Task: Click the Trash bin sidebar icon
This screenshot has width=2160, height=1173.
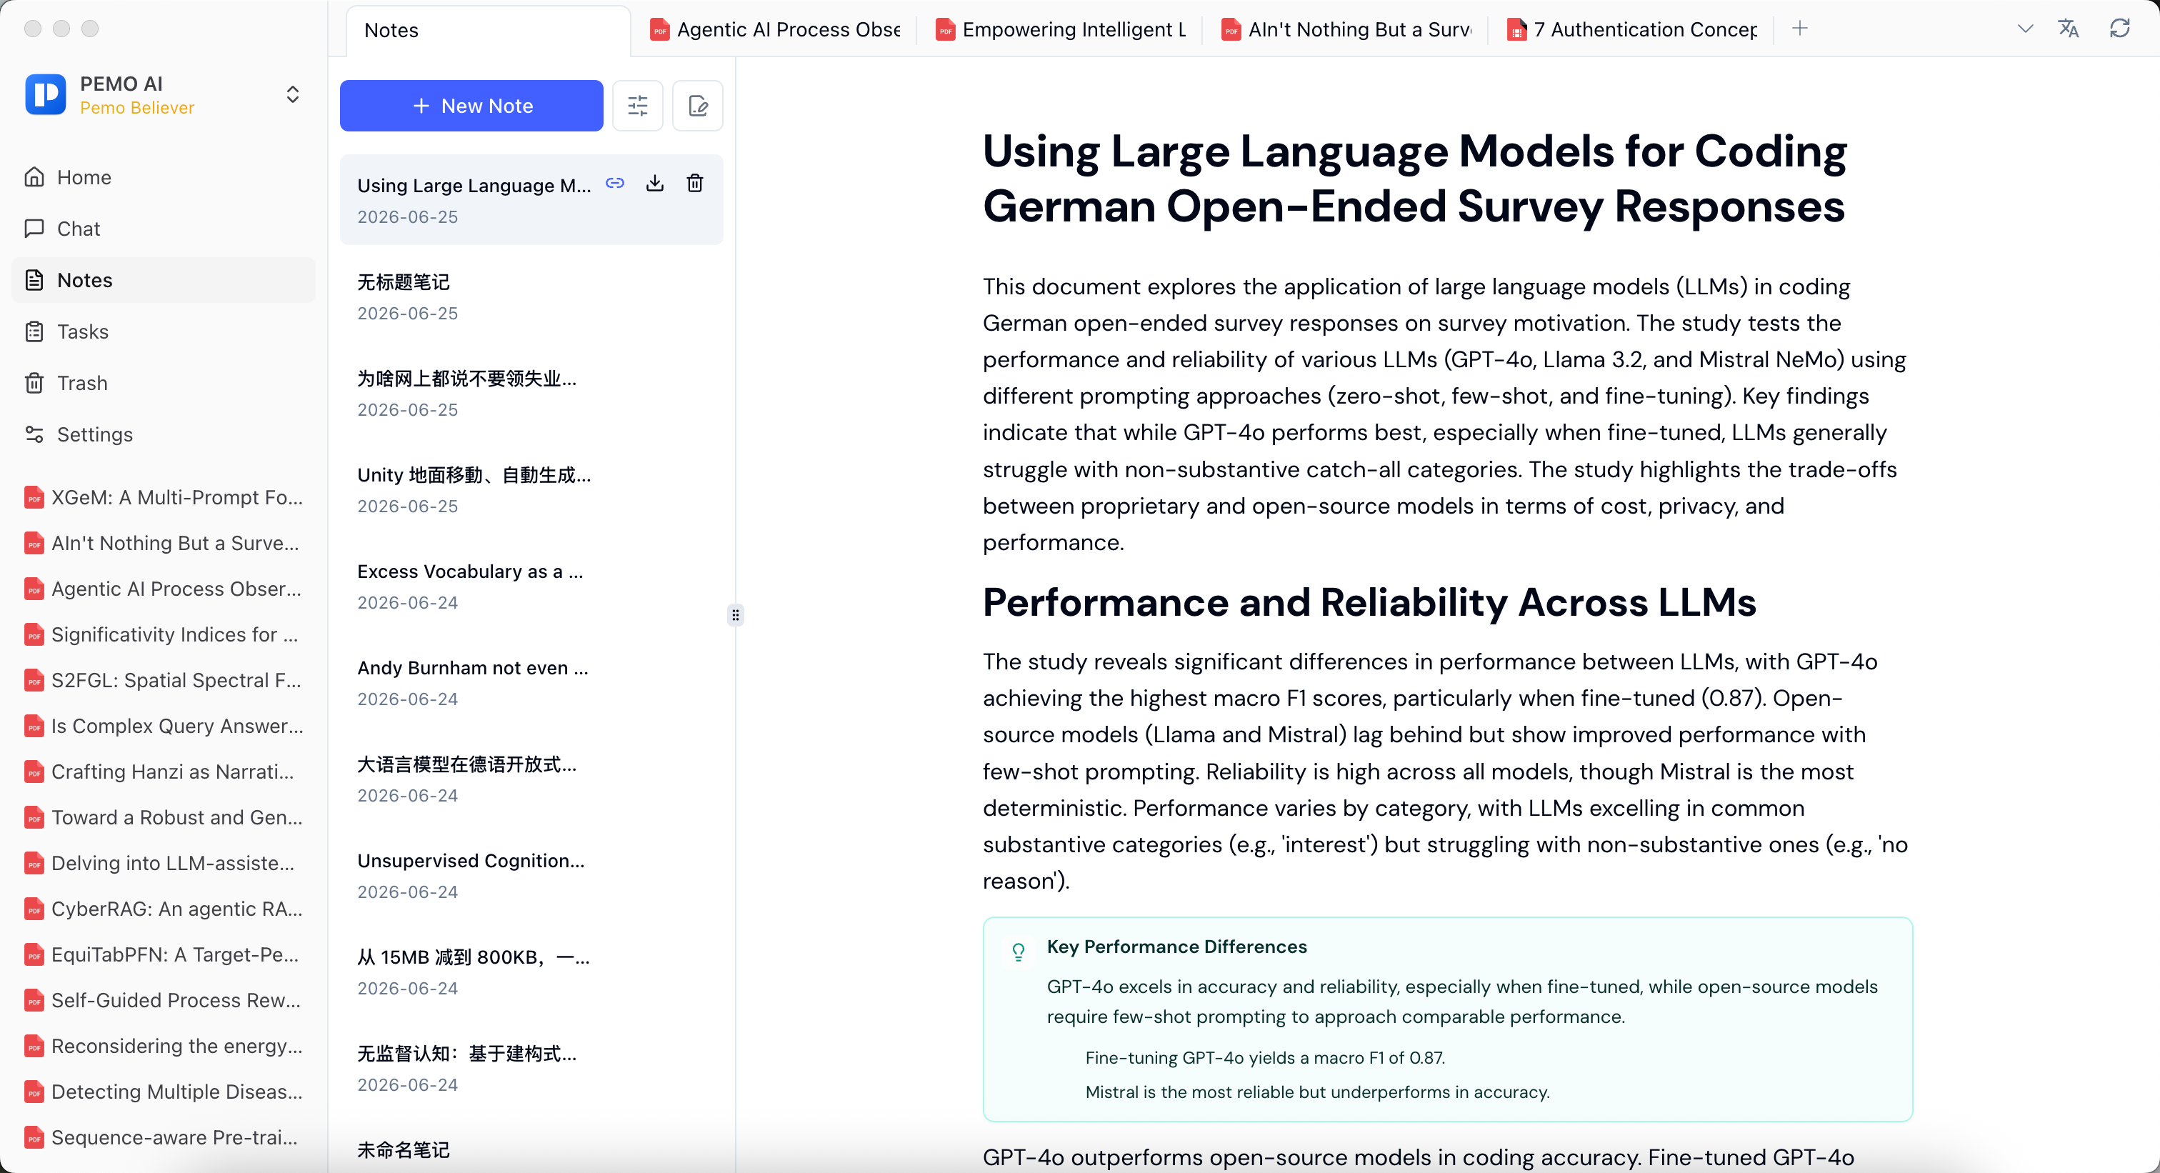Action: pyautogui.click(x=34, y=382)
